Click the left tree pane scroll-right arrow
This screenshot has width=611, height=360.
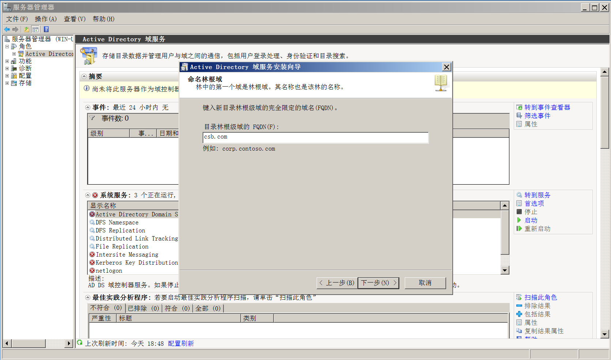69,343
